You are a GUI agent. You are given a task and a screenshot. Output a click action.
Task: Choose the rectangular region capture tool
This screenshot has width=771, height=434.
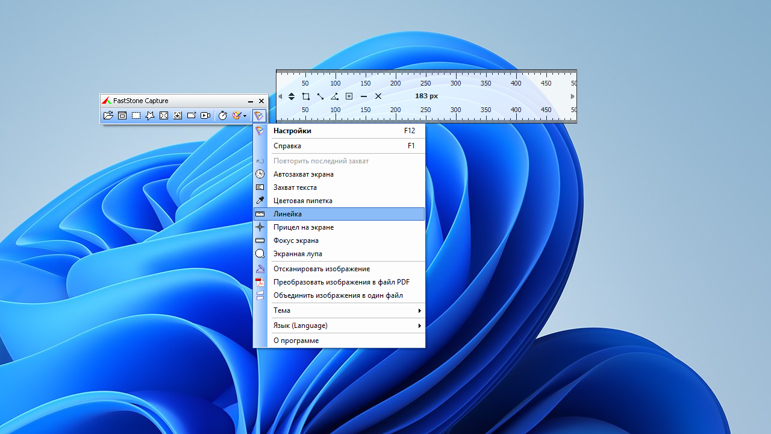(x=136, y=116)
